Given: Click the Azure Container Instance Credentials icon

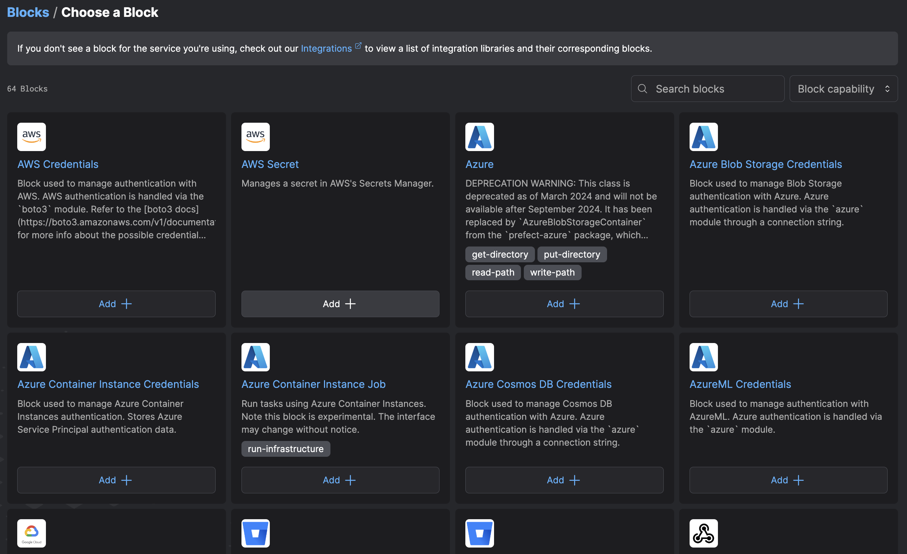Looking at the screenshot, I should 32,357.
